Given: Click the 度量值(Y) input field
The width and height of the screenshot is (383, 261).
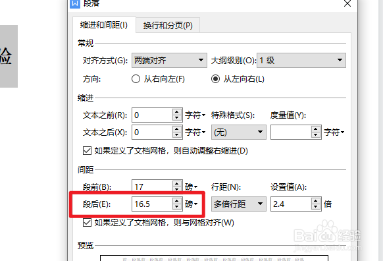Looking at the screenshot, I should coord(291,132).
